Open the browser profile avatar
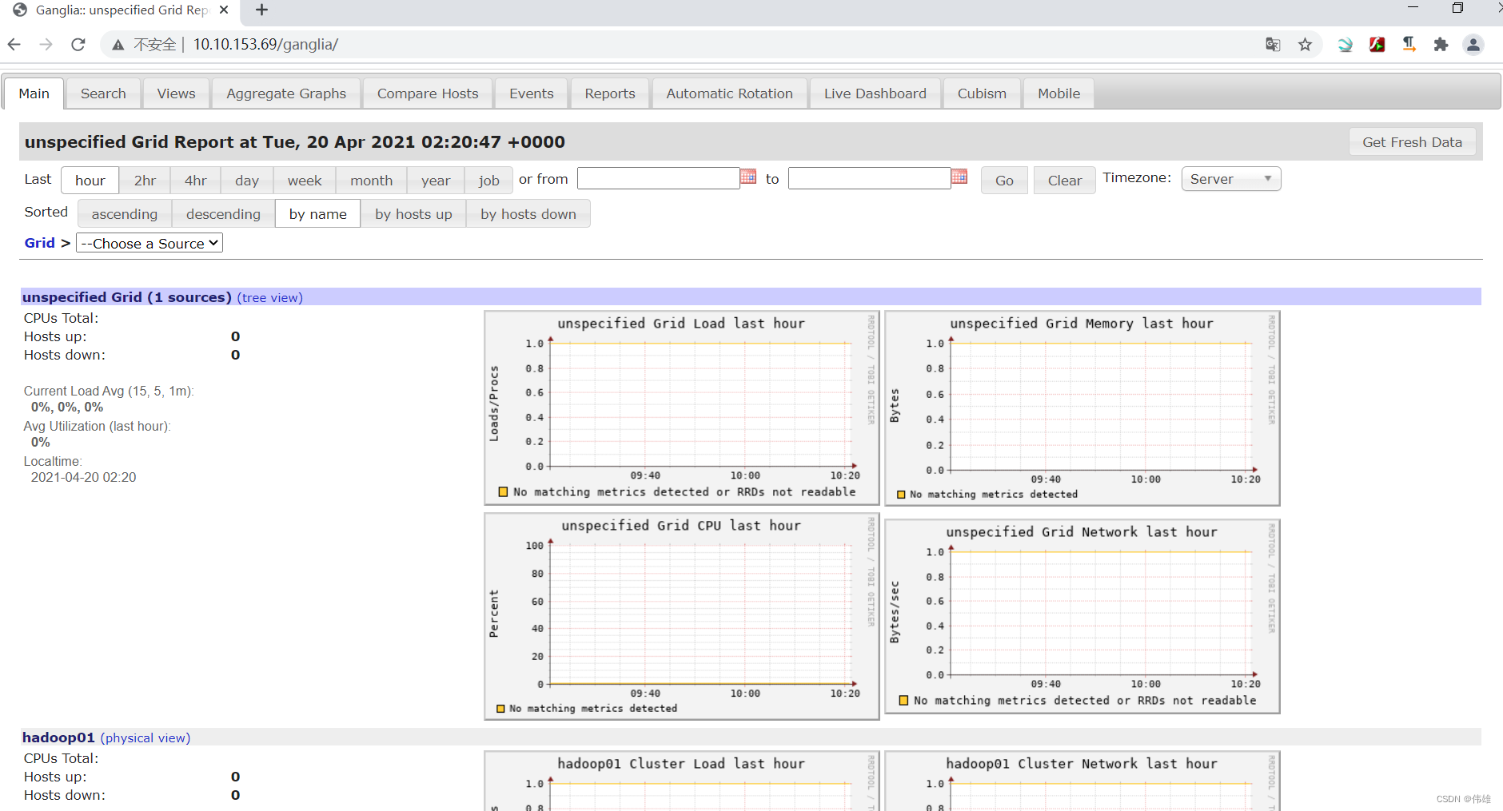The height and width of the screenshot is (811, 1503). click(x=1473, y=45)
